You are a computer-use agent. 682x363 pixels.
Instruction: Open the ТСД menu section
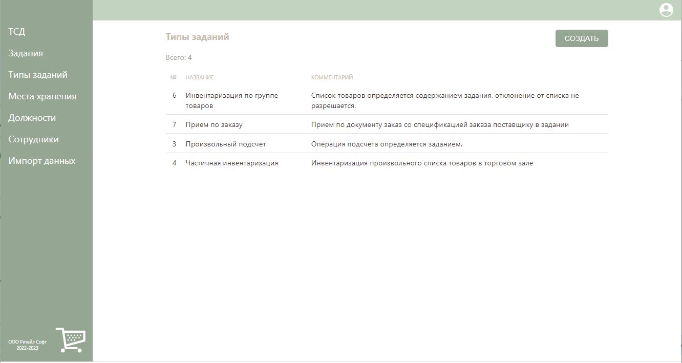click(17, 32)
